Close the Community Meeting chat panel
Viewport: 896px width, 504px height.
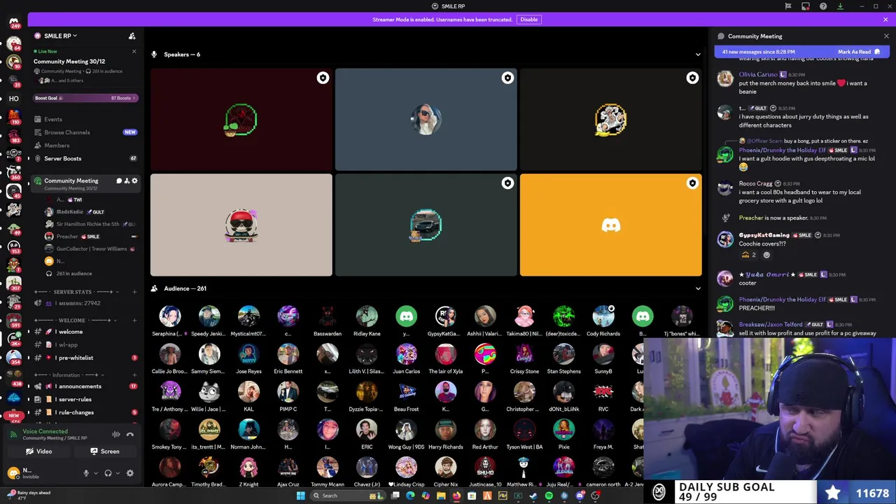[x=886, y=36]
